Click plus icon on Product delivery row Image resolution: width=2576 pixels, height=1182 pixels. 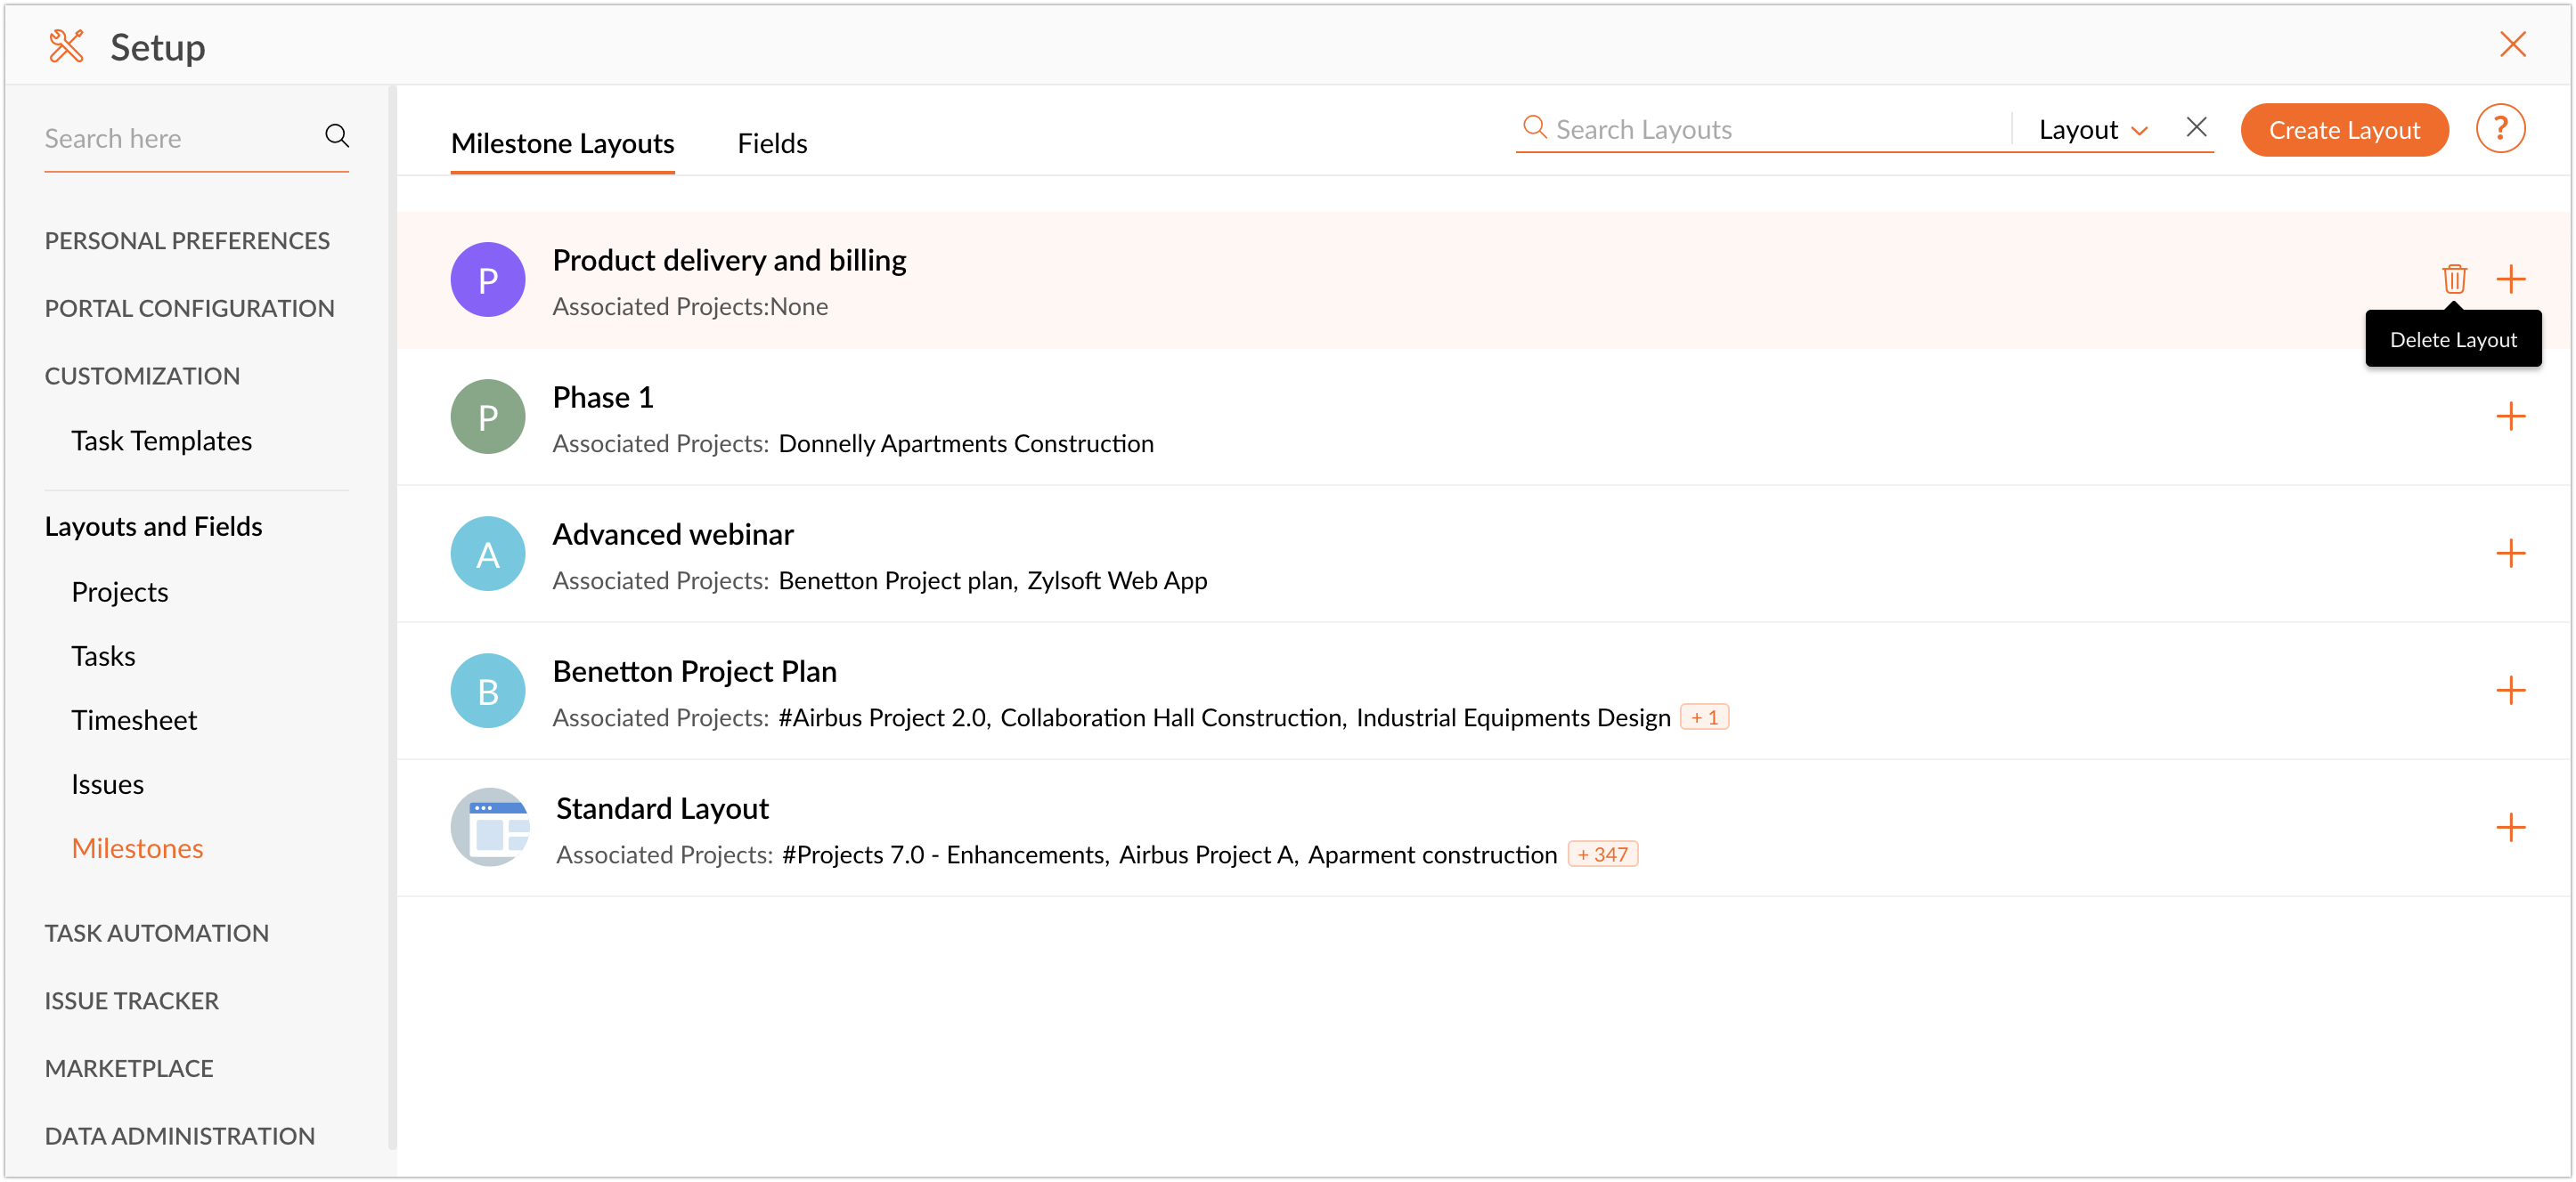(2510, 279)
